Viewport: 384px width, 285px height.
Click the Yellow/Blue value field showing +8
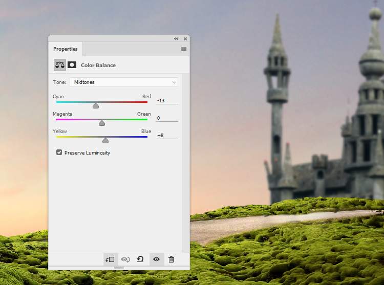(167, 135)
